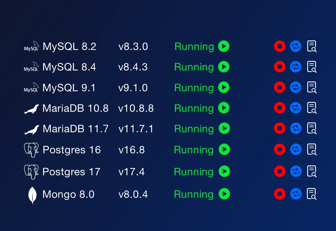Open logs for Postgres 16
Image resolution: width=336 pixels, height=231 pixels.
312,149
